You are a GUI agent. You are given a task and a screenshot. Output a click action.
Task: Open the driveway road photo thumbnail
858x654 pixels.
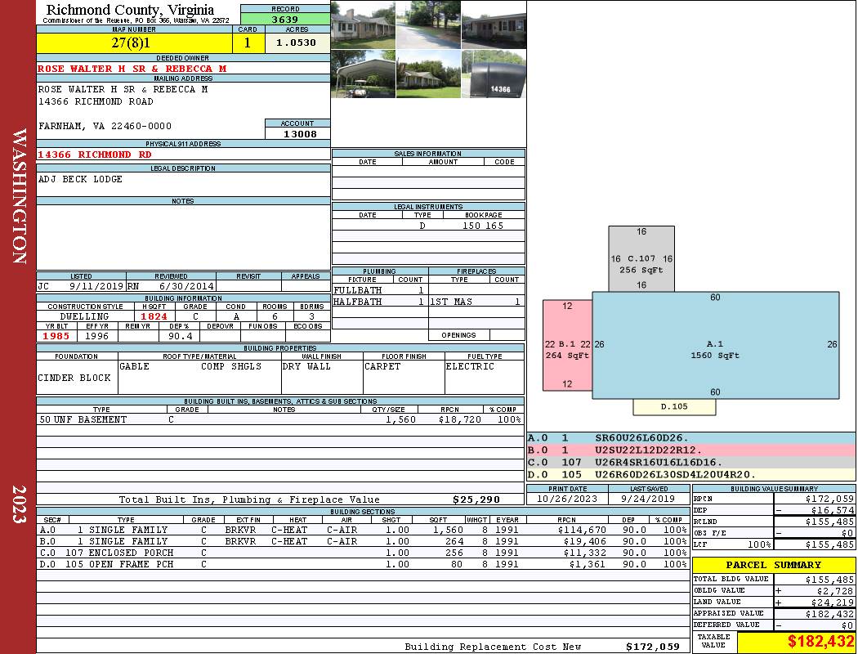428,25
